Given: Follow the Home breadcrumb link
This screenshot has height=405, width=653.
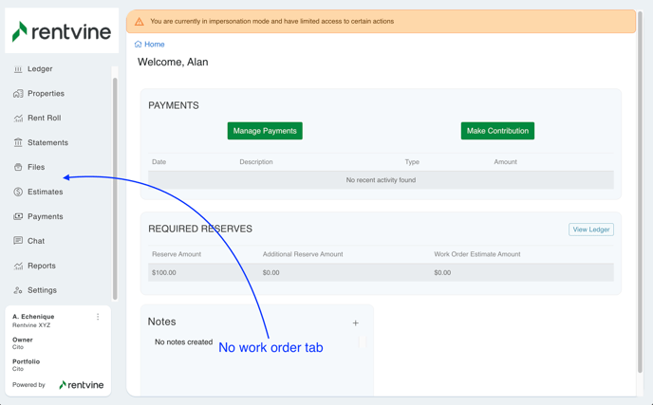Looking at the screenshot, I should click(155, 45).
